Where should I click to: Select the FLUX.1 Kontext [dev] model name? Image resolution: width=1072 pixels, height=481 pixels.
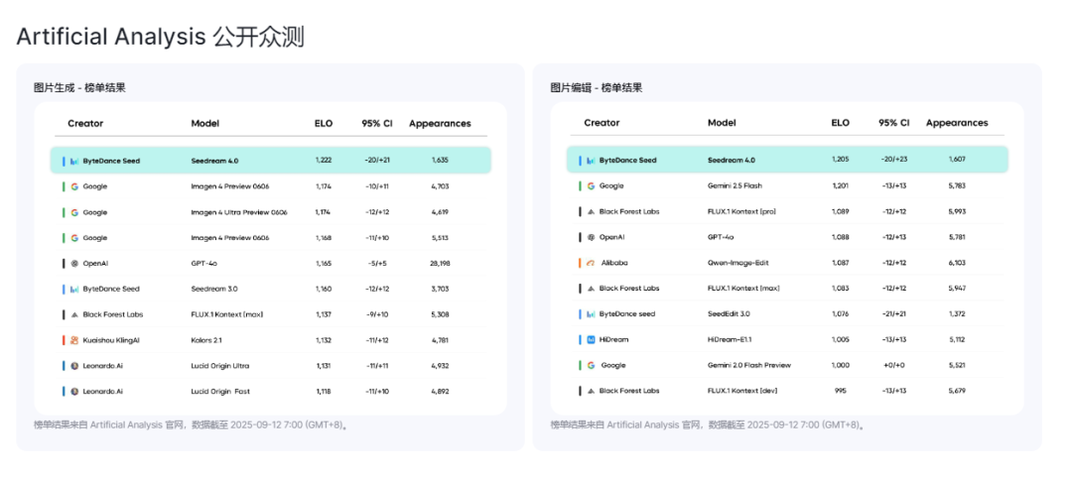742,391
